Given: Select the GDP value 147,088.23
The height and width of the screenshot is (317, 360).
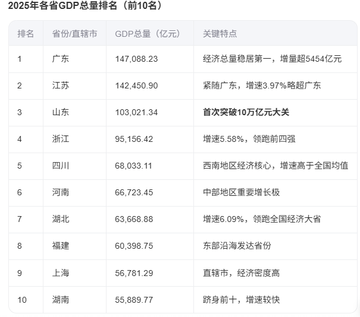Looking at the screenshot, I should click(x=136, y=59).
